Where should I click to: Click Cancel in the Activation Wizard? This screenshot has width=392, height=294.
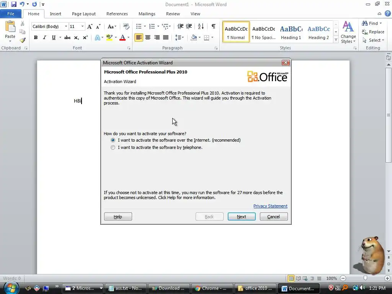pos(274,217)
